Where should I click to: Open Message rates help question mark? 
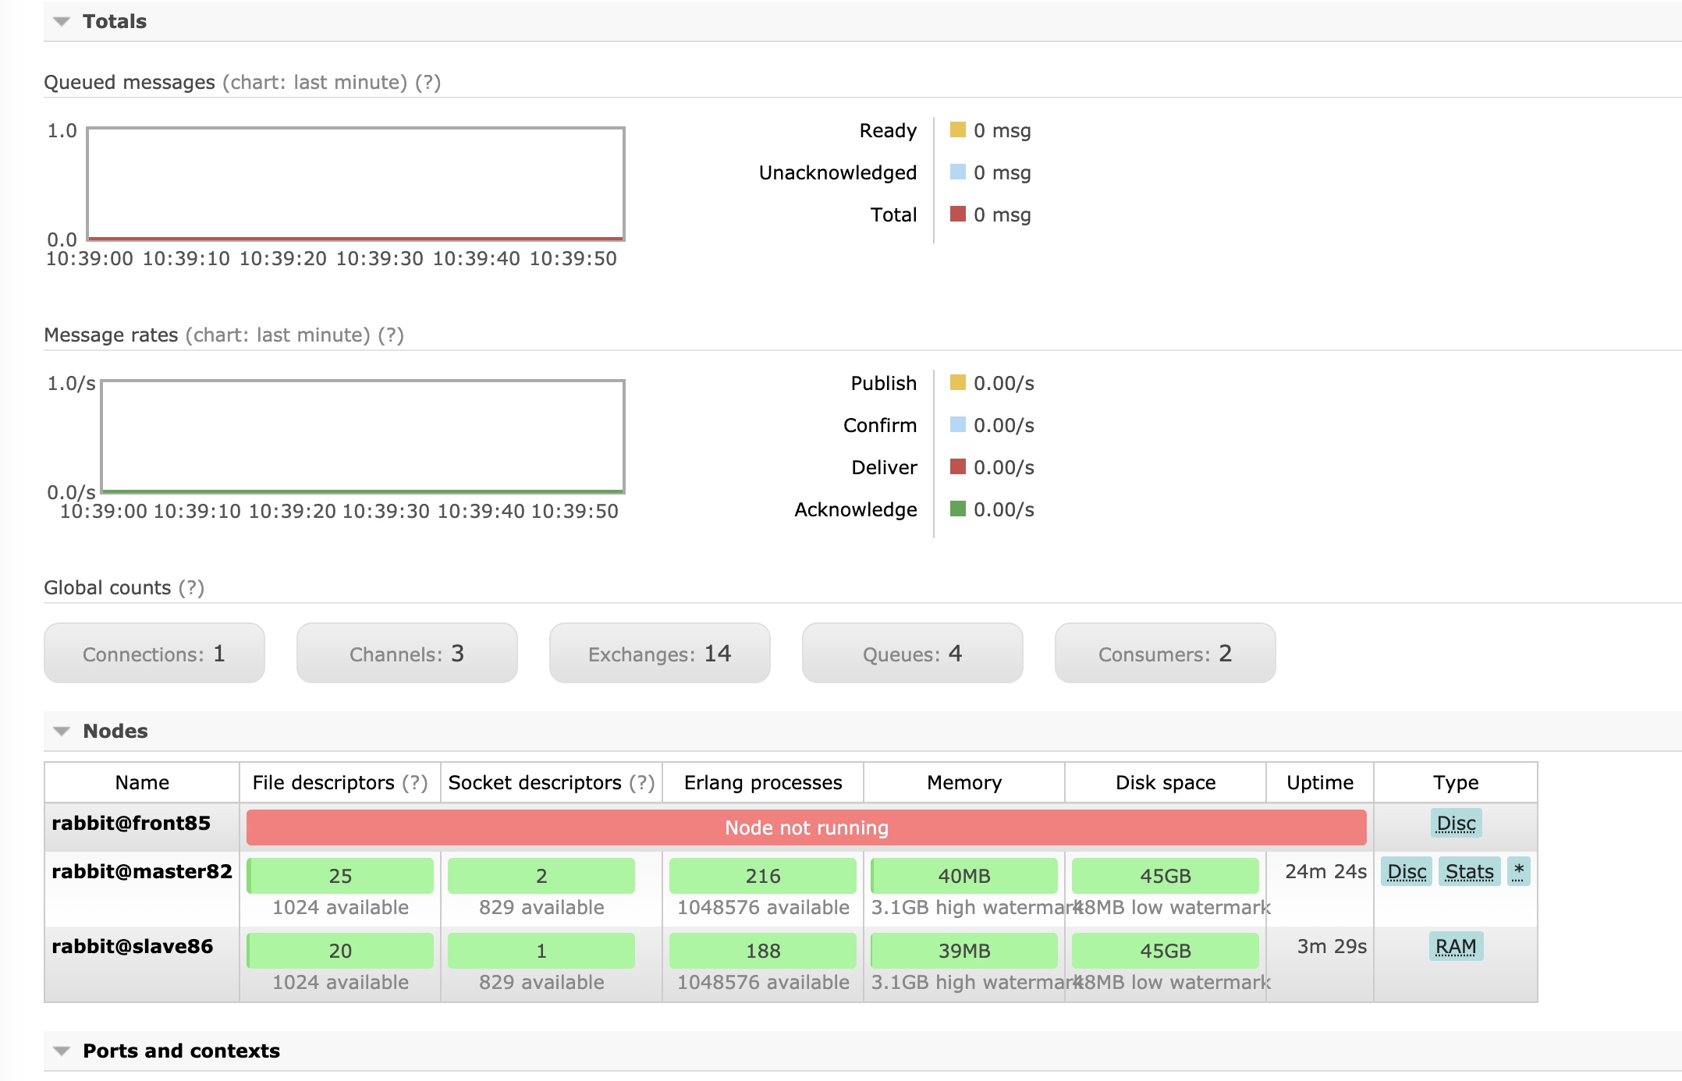click(x=391, y=335)
